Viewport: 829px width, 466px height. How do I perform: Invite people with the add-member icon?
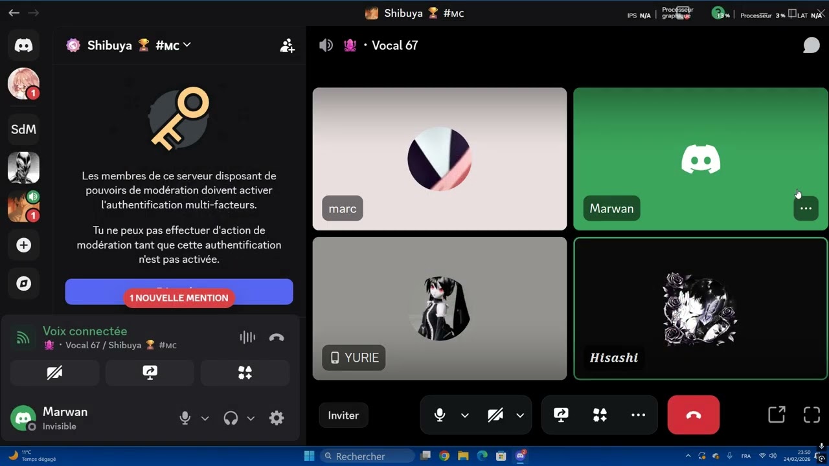pos(287,45)
